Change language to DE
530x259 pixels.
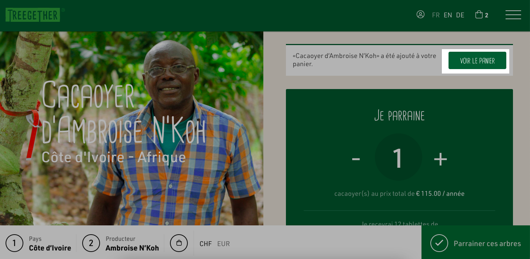[460, 15]
